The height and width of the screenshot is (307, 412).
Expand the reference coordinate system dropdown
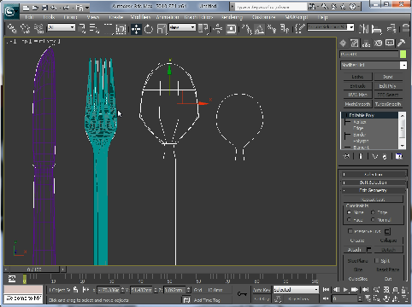point(193,27)
